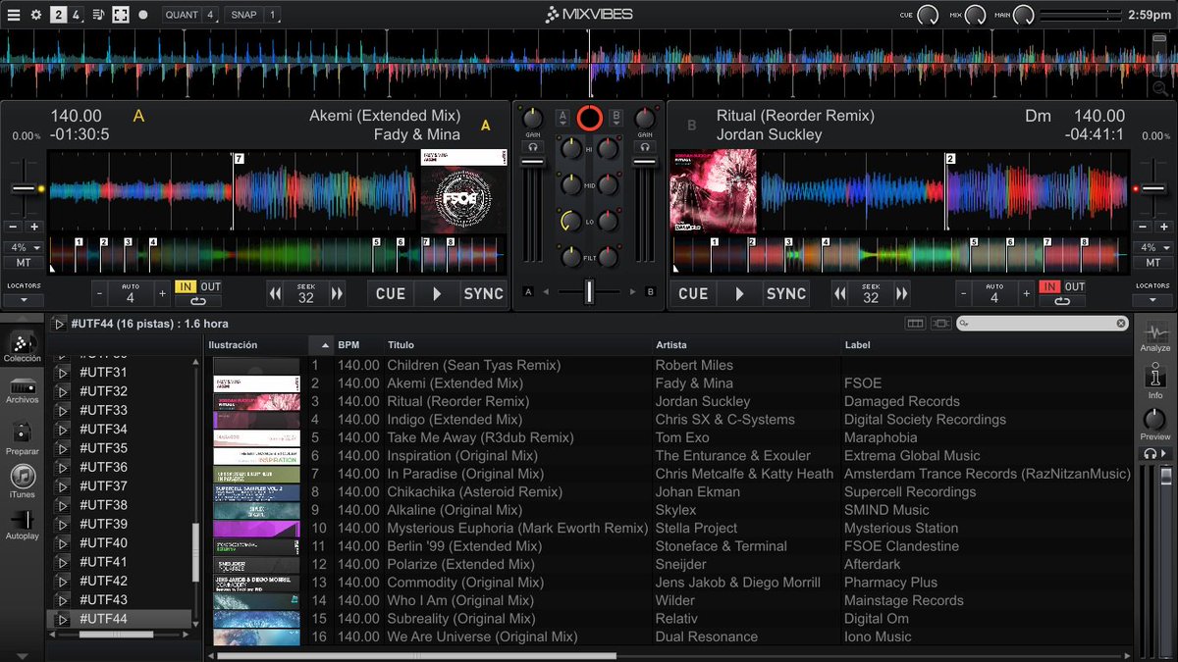Open the SNAP value dropdown
The height and width of the screenshot is (662, 1178).
[272, 15]
